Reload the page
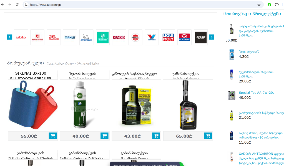Viewport: 284px width, 166px height. click(17, 5)
